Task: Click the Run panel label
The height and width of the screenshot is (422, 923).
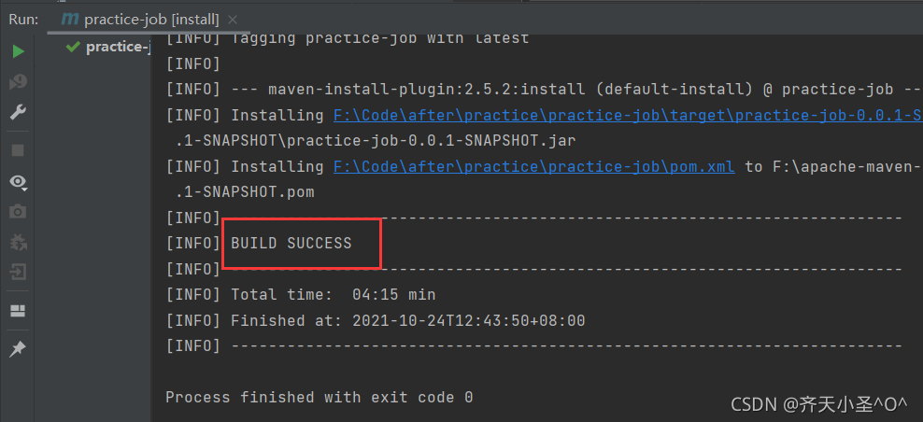Action: (23, 18)
